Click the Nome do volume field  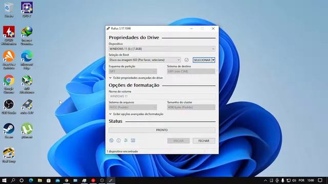tap(162, 96)
